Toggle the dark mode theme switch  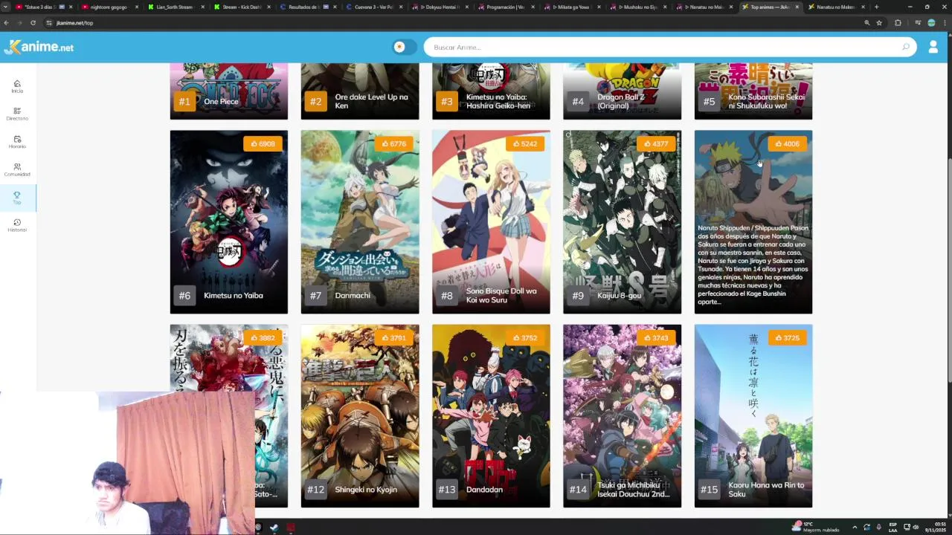[405, 47]
